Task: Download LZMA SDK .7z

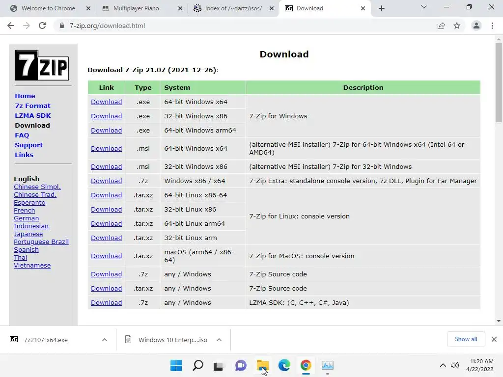Action: [106, 302]
